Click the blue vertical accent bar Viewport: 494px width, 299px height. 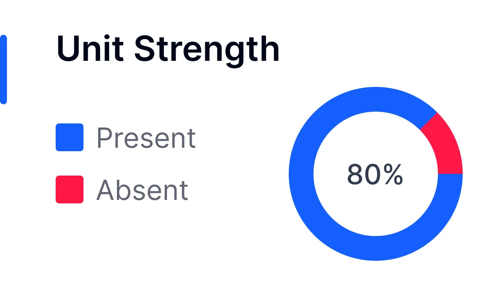pyautogui.click(x=3, y=70)
